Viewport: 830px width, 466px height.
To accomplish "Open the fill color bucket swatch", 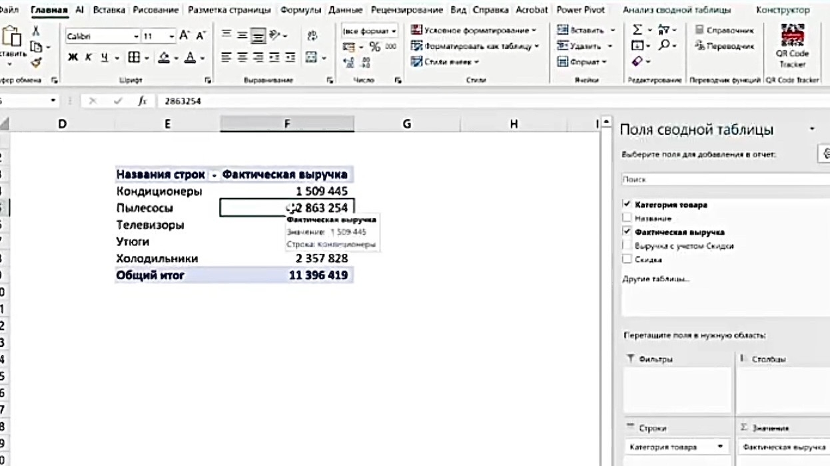I will 164,58.
